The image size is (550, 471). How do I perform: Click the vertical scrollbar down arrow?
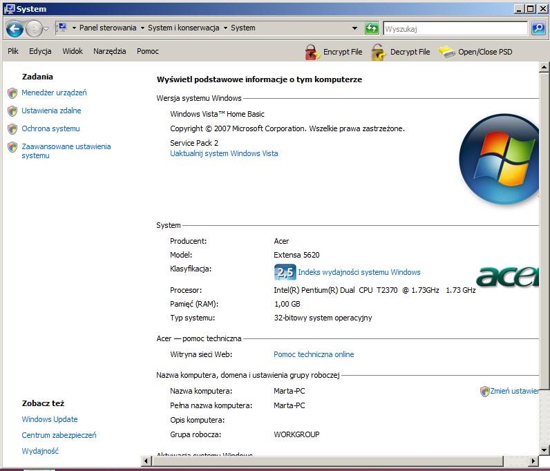pos(544,450)
